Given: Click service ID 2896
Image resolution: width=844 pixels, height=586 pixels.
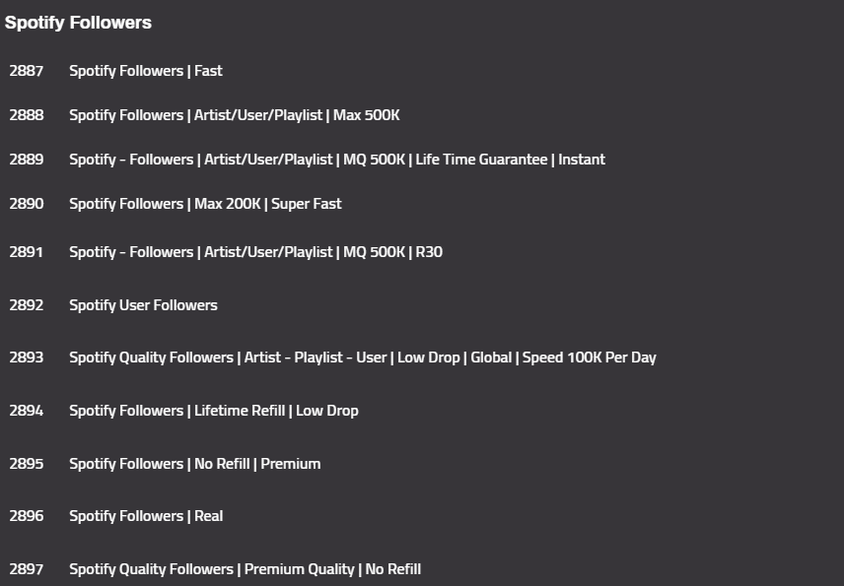Looking at the screenshot, I should click(x=27, y=516).
